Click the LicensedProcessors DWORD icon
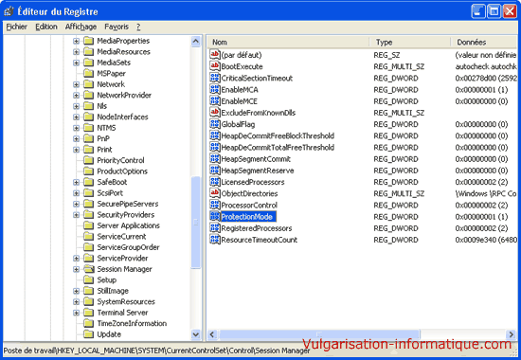This screenshot has width=521, height=360. (215, 182)
